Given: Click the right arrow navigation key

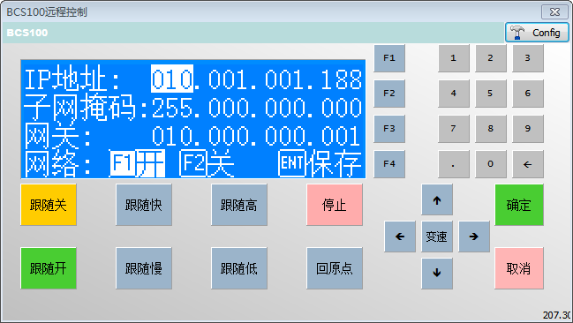Looking at the screenshot, I should point(474,237).
